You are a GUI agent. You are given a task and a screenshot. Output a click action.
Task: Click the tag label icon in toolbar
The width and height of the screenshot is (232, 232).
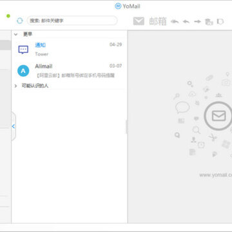(x=220, y=21)
